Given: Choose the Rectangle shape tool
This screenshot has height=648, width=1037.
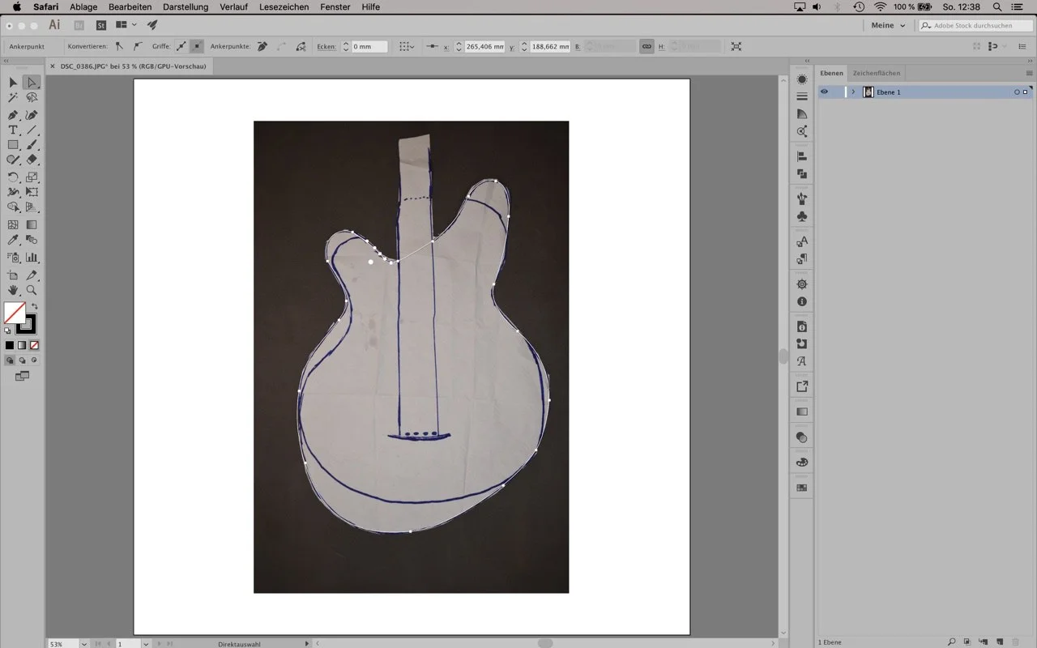Looking at the screenshot, I should pos(13,146).
